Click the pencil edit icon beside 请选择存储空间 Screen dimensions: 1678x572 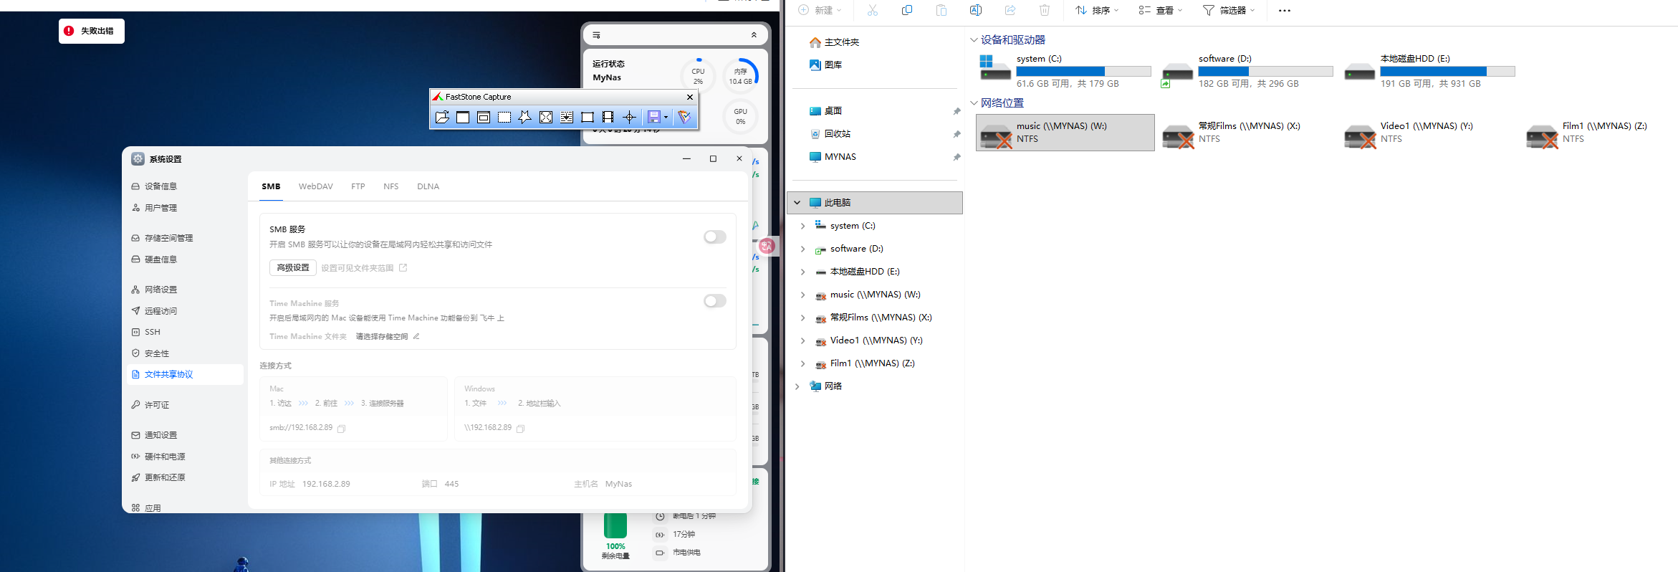416,336
